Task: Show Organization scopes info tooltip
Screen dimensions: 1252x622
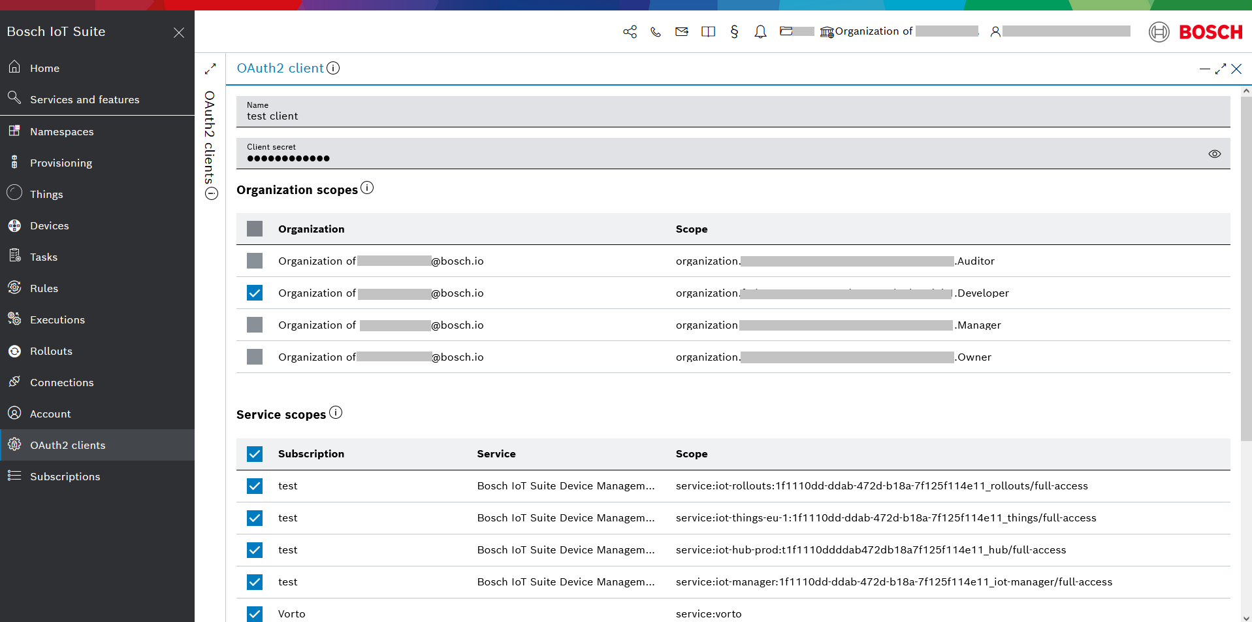Action: point(367,188)
